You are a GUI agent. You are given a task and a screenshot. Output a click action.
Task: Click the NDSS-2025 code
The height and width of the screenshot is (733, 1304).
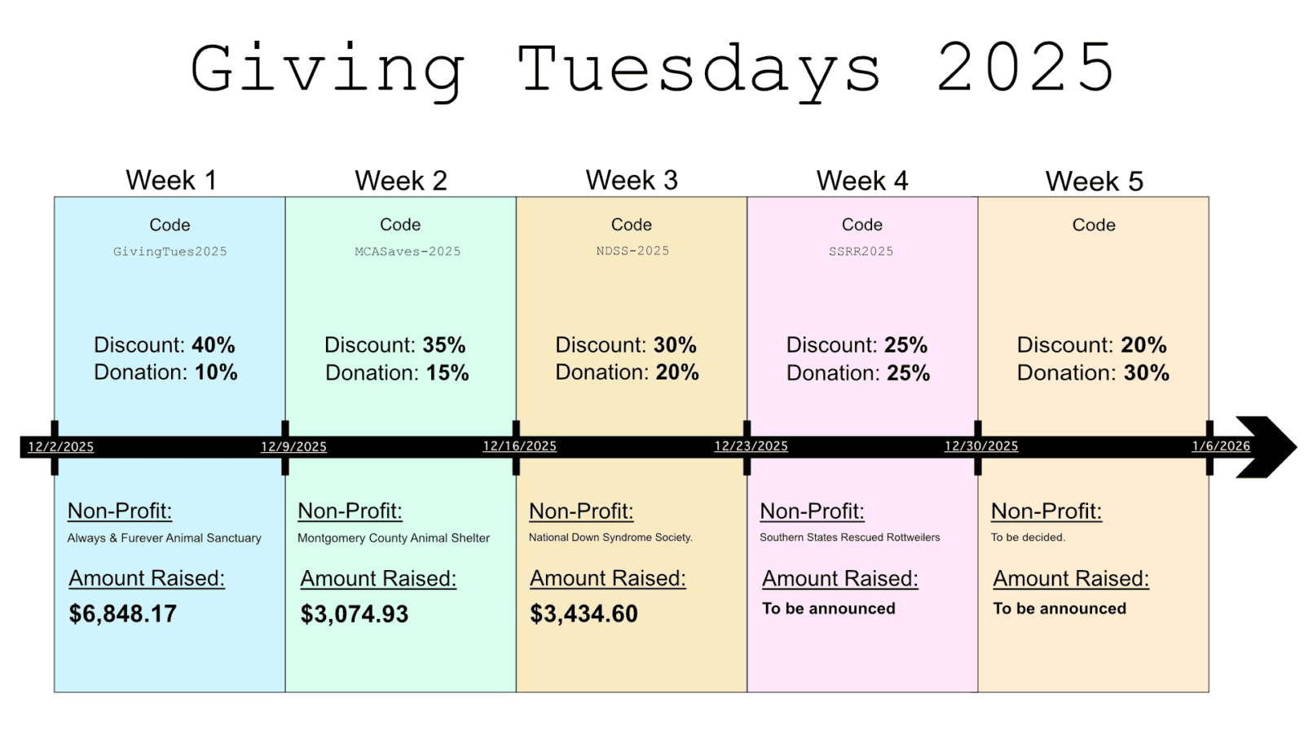point(632,251)
